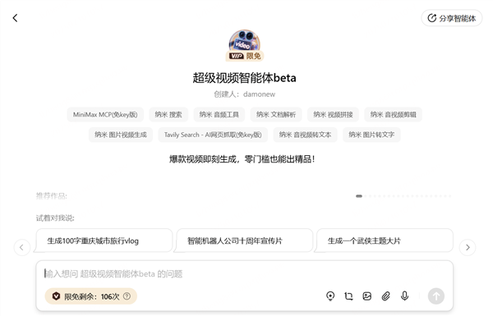This screenshot has height=316, width=493.
Task: Click the title 超级视频智能体beta
Action: [x=244, y=78]
